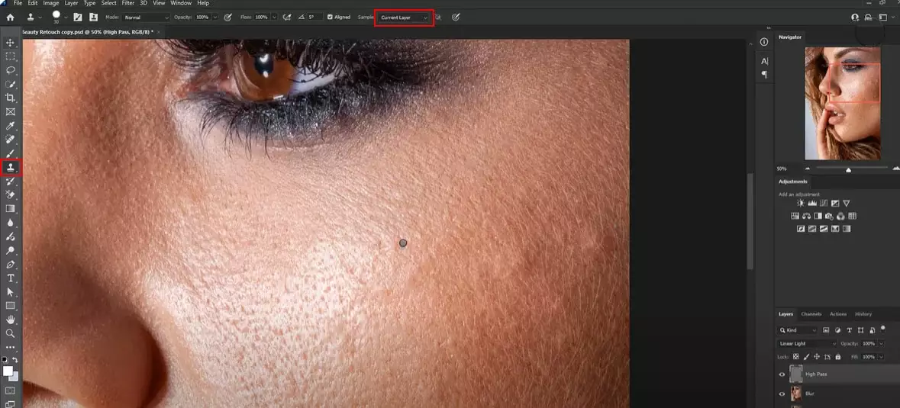Select the Clone Stamp tool in toolbar
Viewport: 900px width, 408px height.
coord(11,167)
